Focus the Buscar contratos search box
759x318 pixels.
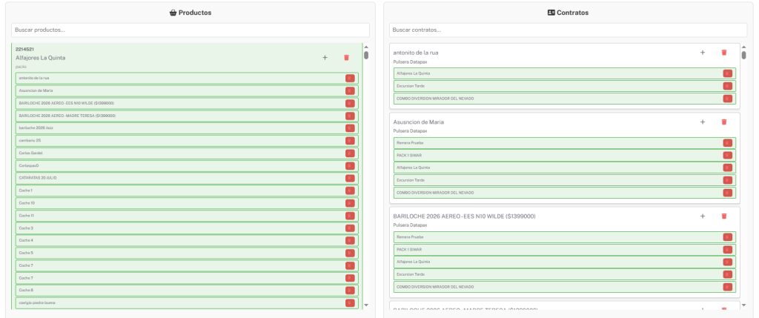point(568,30)
